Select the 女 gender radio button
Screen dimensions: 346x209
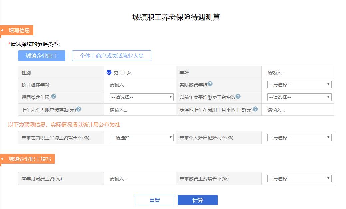pyautogui.click(x=122, y=72)
